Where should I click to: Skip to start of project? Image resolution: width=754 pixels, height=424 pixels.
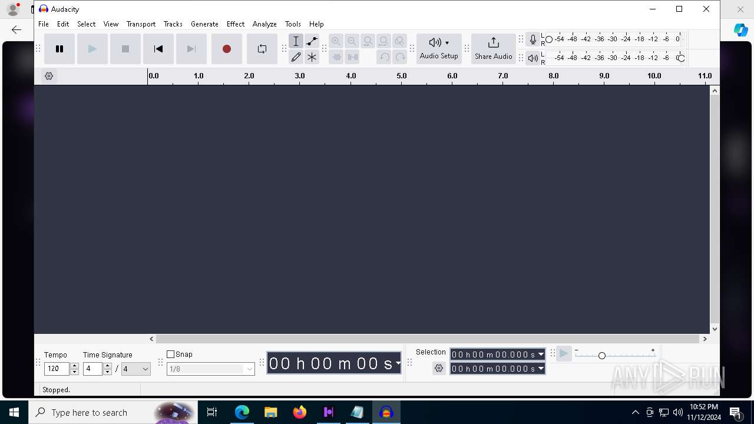pyautogui.click(x=158, y=49)
